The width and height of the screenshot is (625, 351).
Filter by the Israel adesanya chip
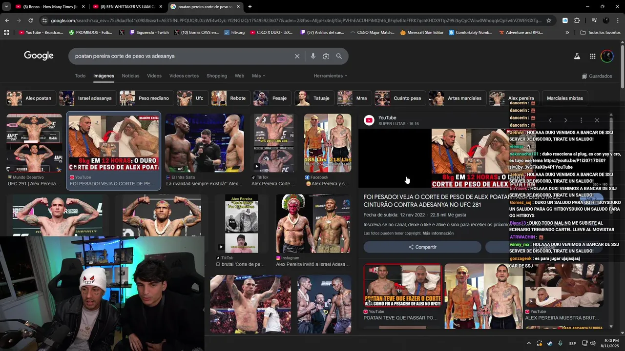pos(87,98)
